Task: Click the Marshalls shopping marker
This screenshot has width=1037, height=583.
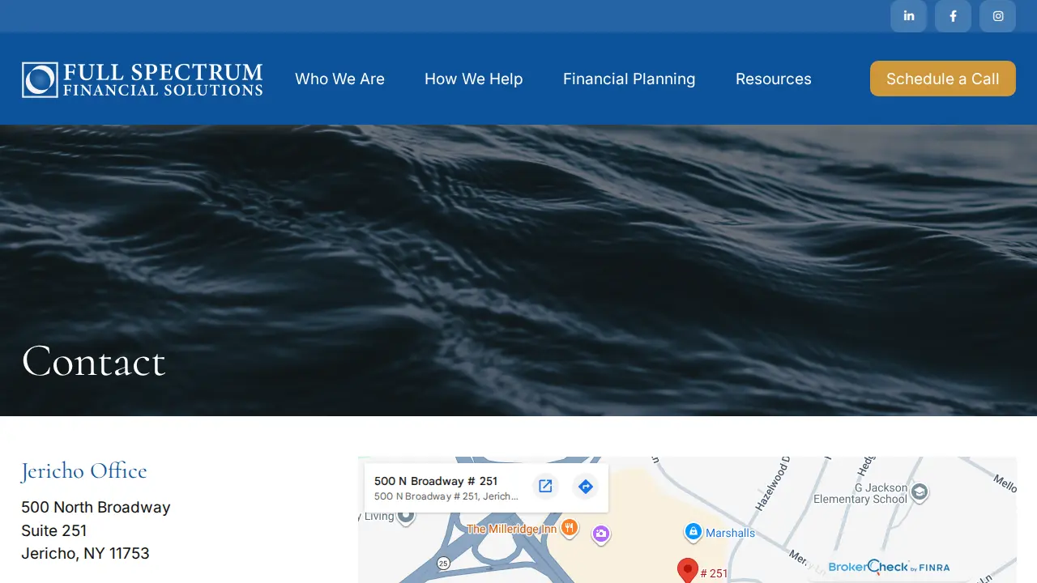Action: pyautogui.click(x=693, y=532)
